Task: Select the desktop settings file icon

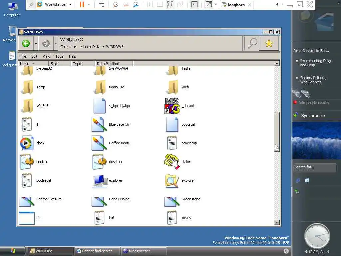Action: click(x=100, y=162)
